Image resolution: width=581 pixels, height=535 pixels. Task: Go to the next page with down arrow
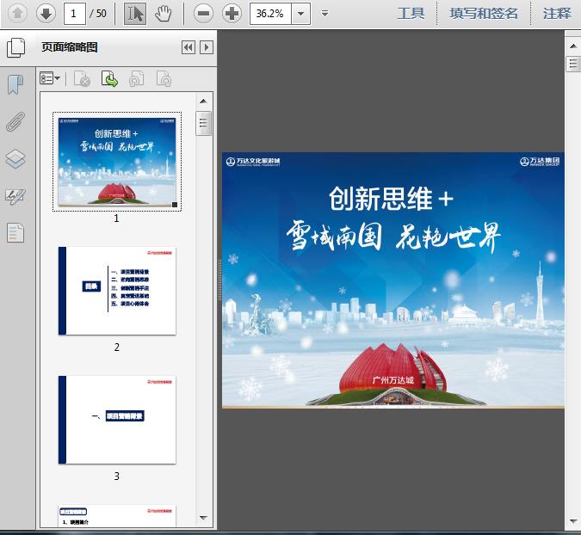click(46, 13)
